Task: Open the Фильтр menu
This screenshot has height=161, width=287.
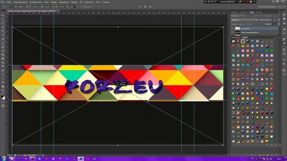Action: (74, 2)
